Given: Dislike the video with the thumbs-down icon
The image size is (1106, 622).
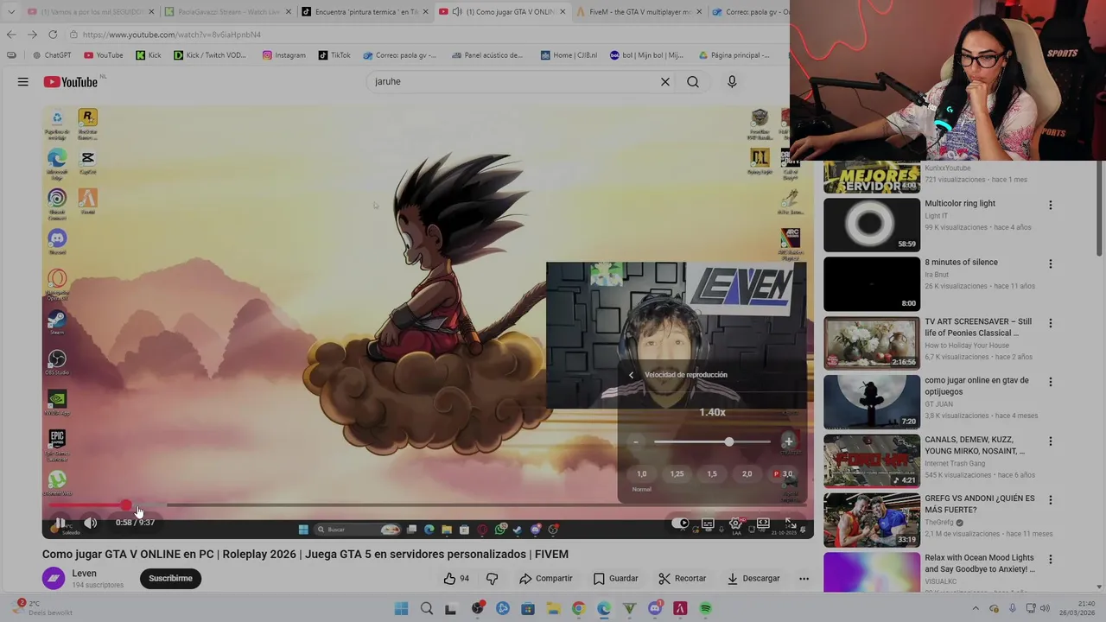Looking at the screenshot, I should (492, 579).
